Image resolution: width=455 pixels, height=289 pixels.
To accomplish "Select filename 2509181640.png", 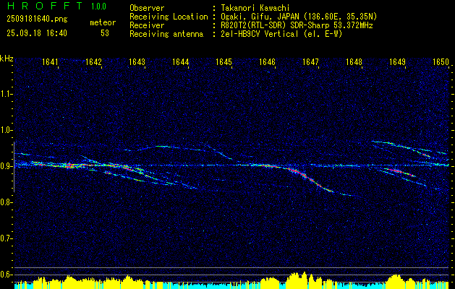I will coord(37,20).
